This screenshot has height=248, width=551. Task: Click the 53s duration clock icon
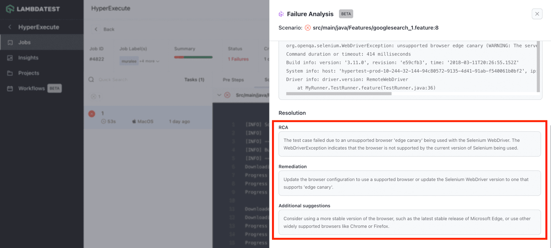tap(103, 122)
